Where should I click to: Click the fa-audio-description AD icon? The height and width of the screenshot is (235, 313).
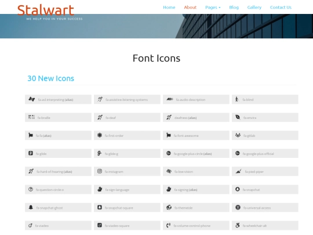coord(170,99)
